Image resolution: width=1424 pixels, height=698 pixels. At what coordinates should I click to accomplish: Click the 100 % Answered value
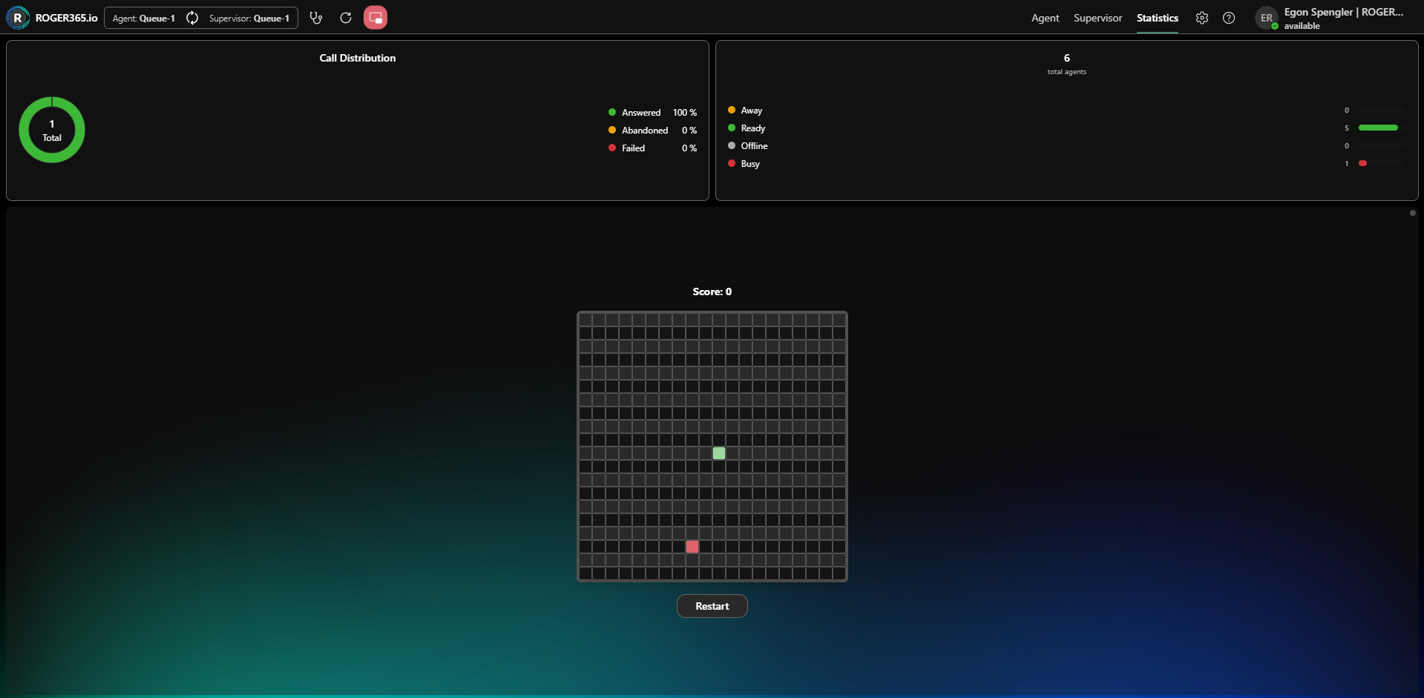click(684, 113)
